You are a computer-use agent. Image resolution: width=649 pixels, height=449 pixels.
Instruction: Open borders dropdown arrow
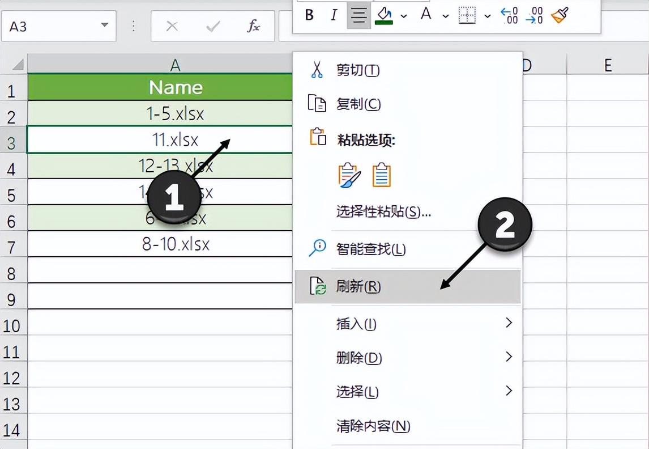pyautogui.click(x=488, y=16)
